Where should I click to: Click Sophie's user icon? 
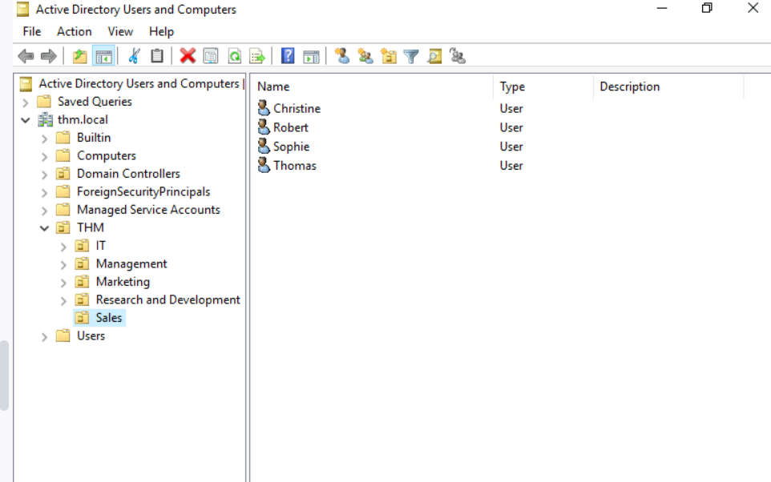264,147
